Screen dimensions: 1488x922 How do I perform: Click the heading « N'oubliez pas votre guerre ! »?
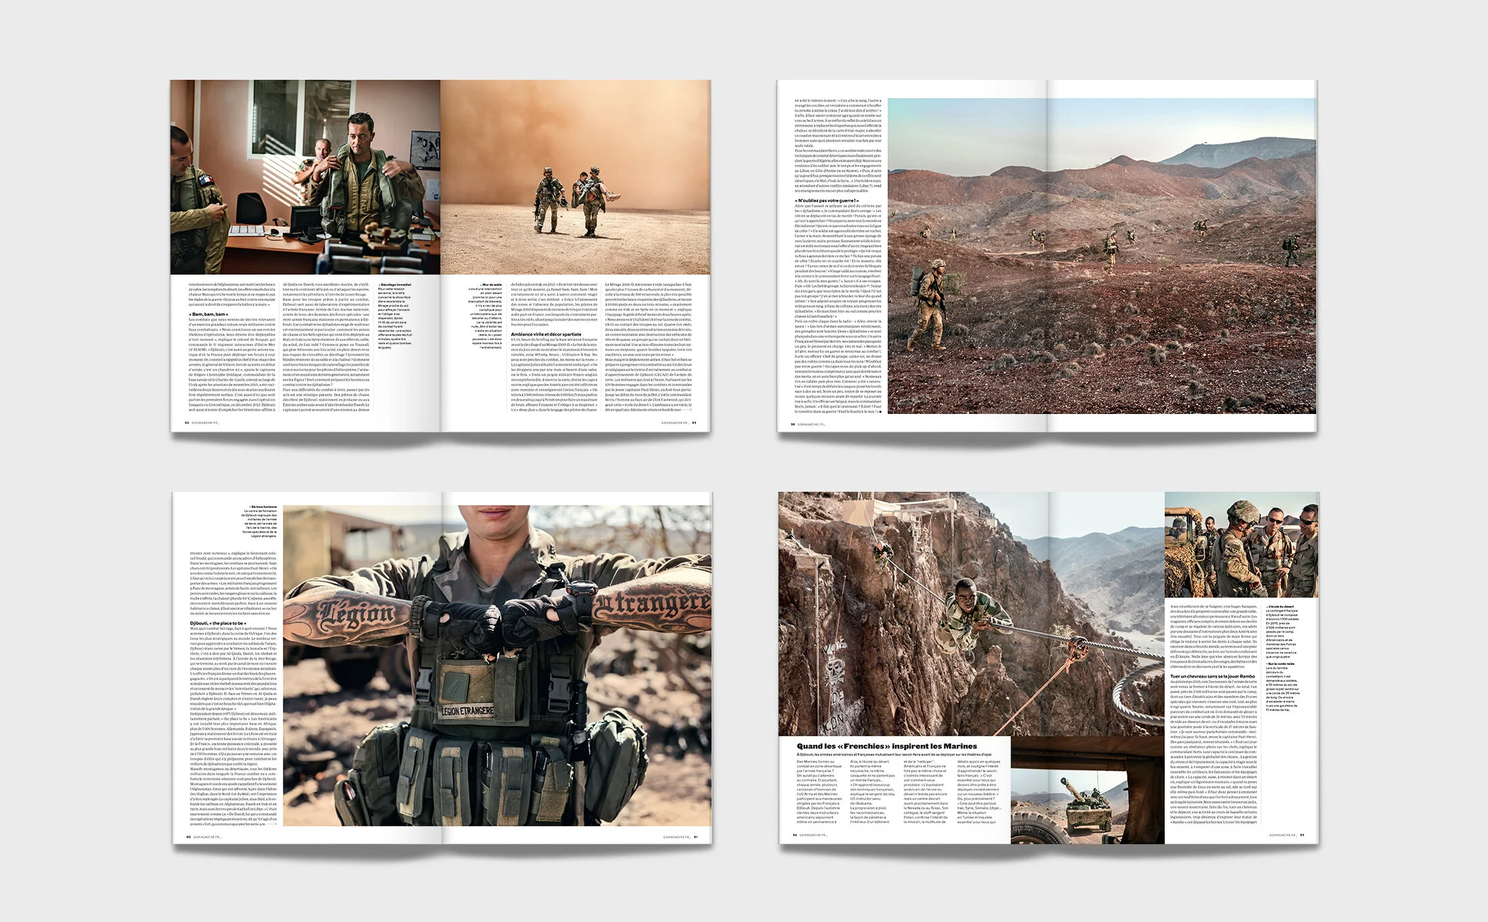click(827, 201)
